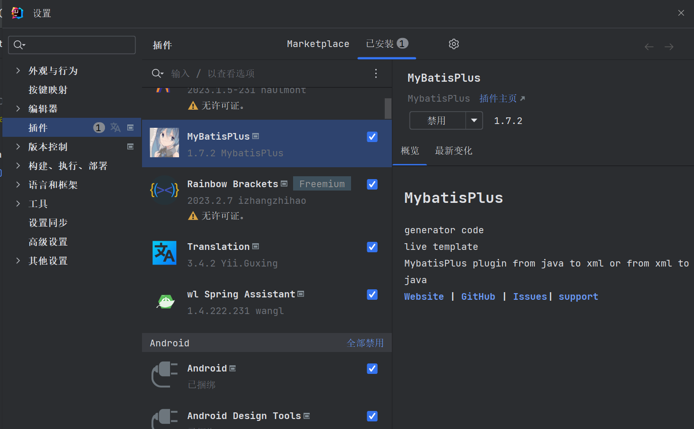
Task: Click the Freemium tag on Rainbow Brackets
Action: pos(322,184)
